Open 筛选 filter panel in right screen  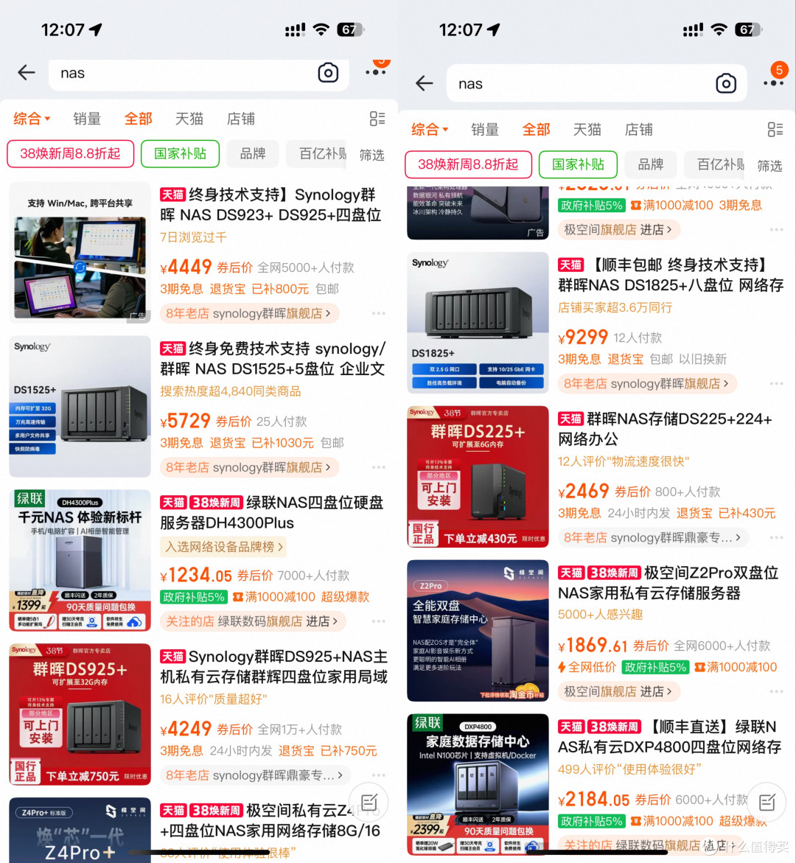[x=769, y=166]
